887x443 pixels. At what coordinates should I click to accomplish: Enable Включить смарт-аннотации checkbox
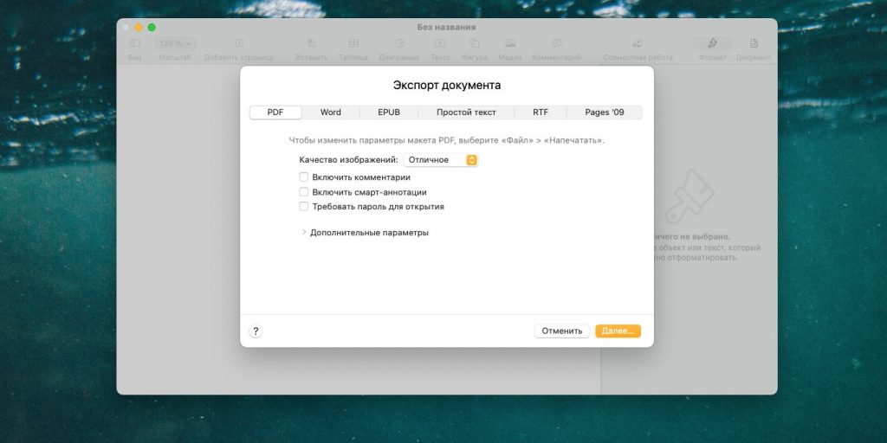pyautogui.click(x=304, y=192)
